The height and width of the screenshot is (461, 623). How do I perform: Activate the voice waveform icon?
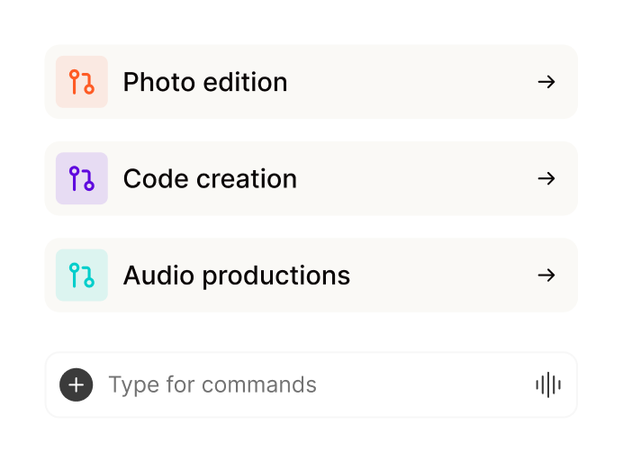coord(548,385)
